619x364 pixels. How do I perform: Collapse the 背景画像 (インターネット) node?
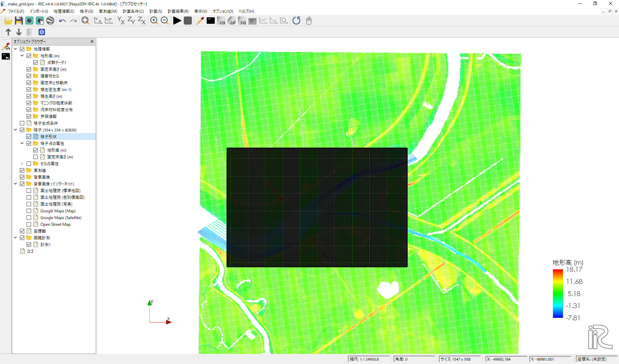[x=16, y=184]
